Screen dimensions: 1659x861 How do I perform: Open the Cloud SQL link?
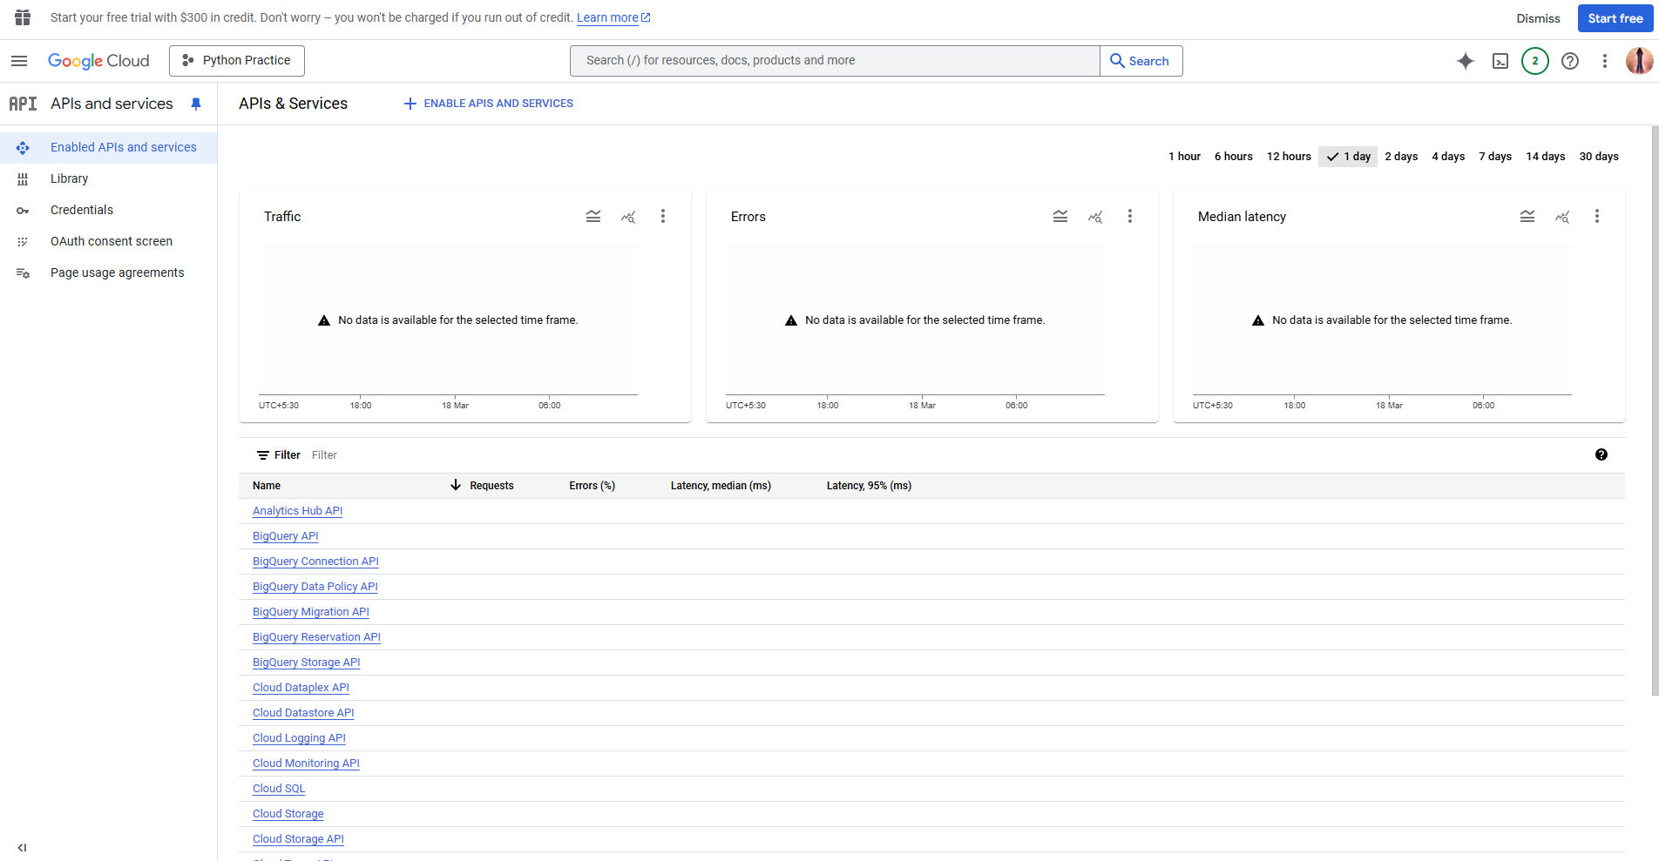(x=279, y=789)
